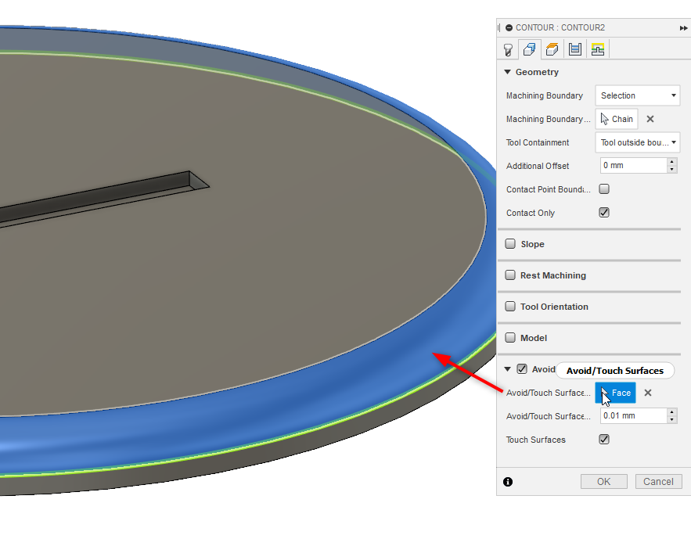Edit the Additional Offset 0 mm field
The height and width of the screenshot is (546, 691).
(x=633, y=166)
